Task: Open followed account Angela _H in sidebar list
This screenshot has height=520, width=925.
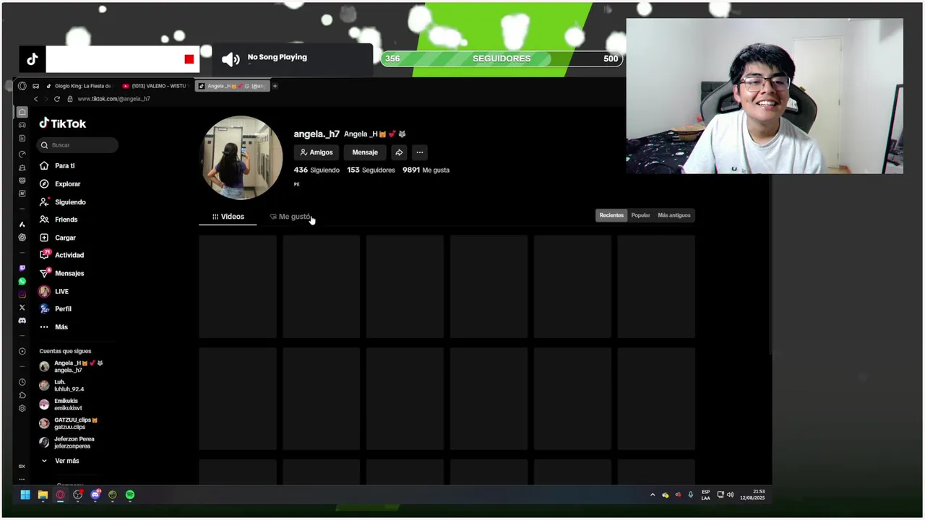Action: [72, 366]
